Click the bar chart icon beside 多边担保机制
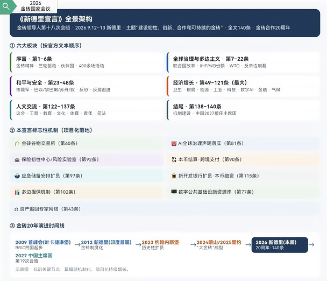 [x=17, y=192]
